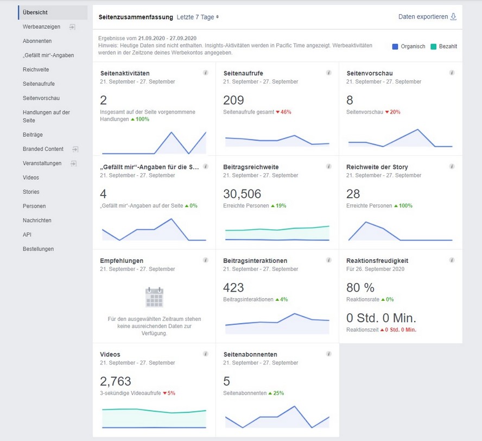This screenshot has width=482, height=441.
Task: Open Reichweite in the sidebar
Action: coord(36,70)
